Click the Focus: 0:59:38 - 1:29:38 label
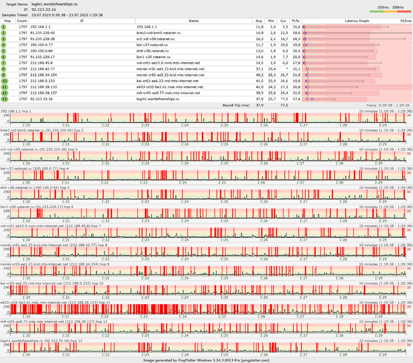Screen dimensions: 413x363 388,105
